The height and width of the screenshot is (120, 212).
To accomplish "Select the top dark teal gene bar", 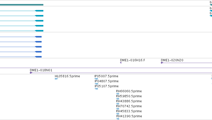I will [22, 5].
